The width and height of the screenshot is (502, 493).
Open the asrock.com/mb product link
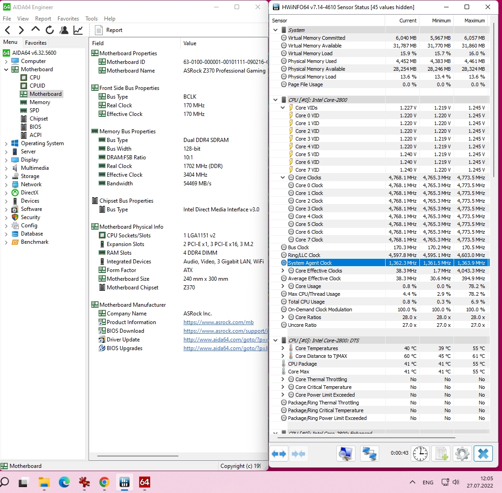[x=218, y=322]
